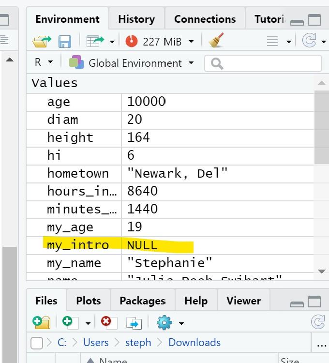Click the ellipsis browse folder button
Screen dimensions: 329x363
click(322, 345)
